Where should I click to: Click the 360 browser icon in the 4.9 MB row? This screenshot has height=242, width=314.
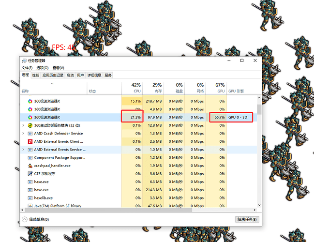(x=30, y=109)
